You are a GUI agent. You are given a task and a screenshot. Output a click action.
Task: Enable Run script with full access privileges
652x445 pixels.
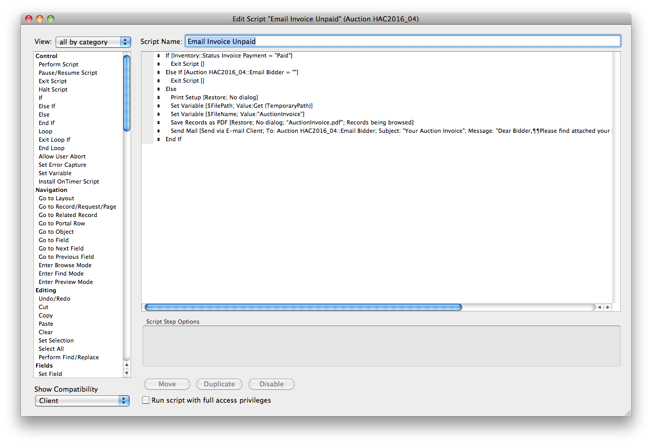click(146, 400)
